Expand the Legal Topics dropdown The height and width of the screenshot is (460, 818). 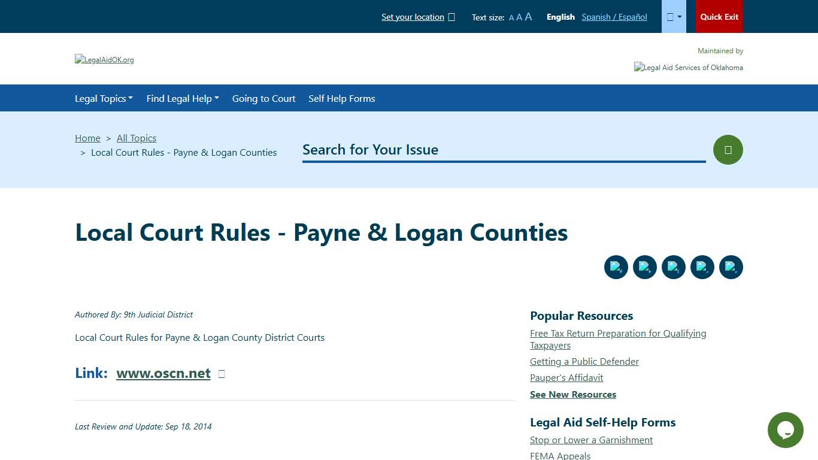click(104, 98)
